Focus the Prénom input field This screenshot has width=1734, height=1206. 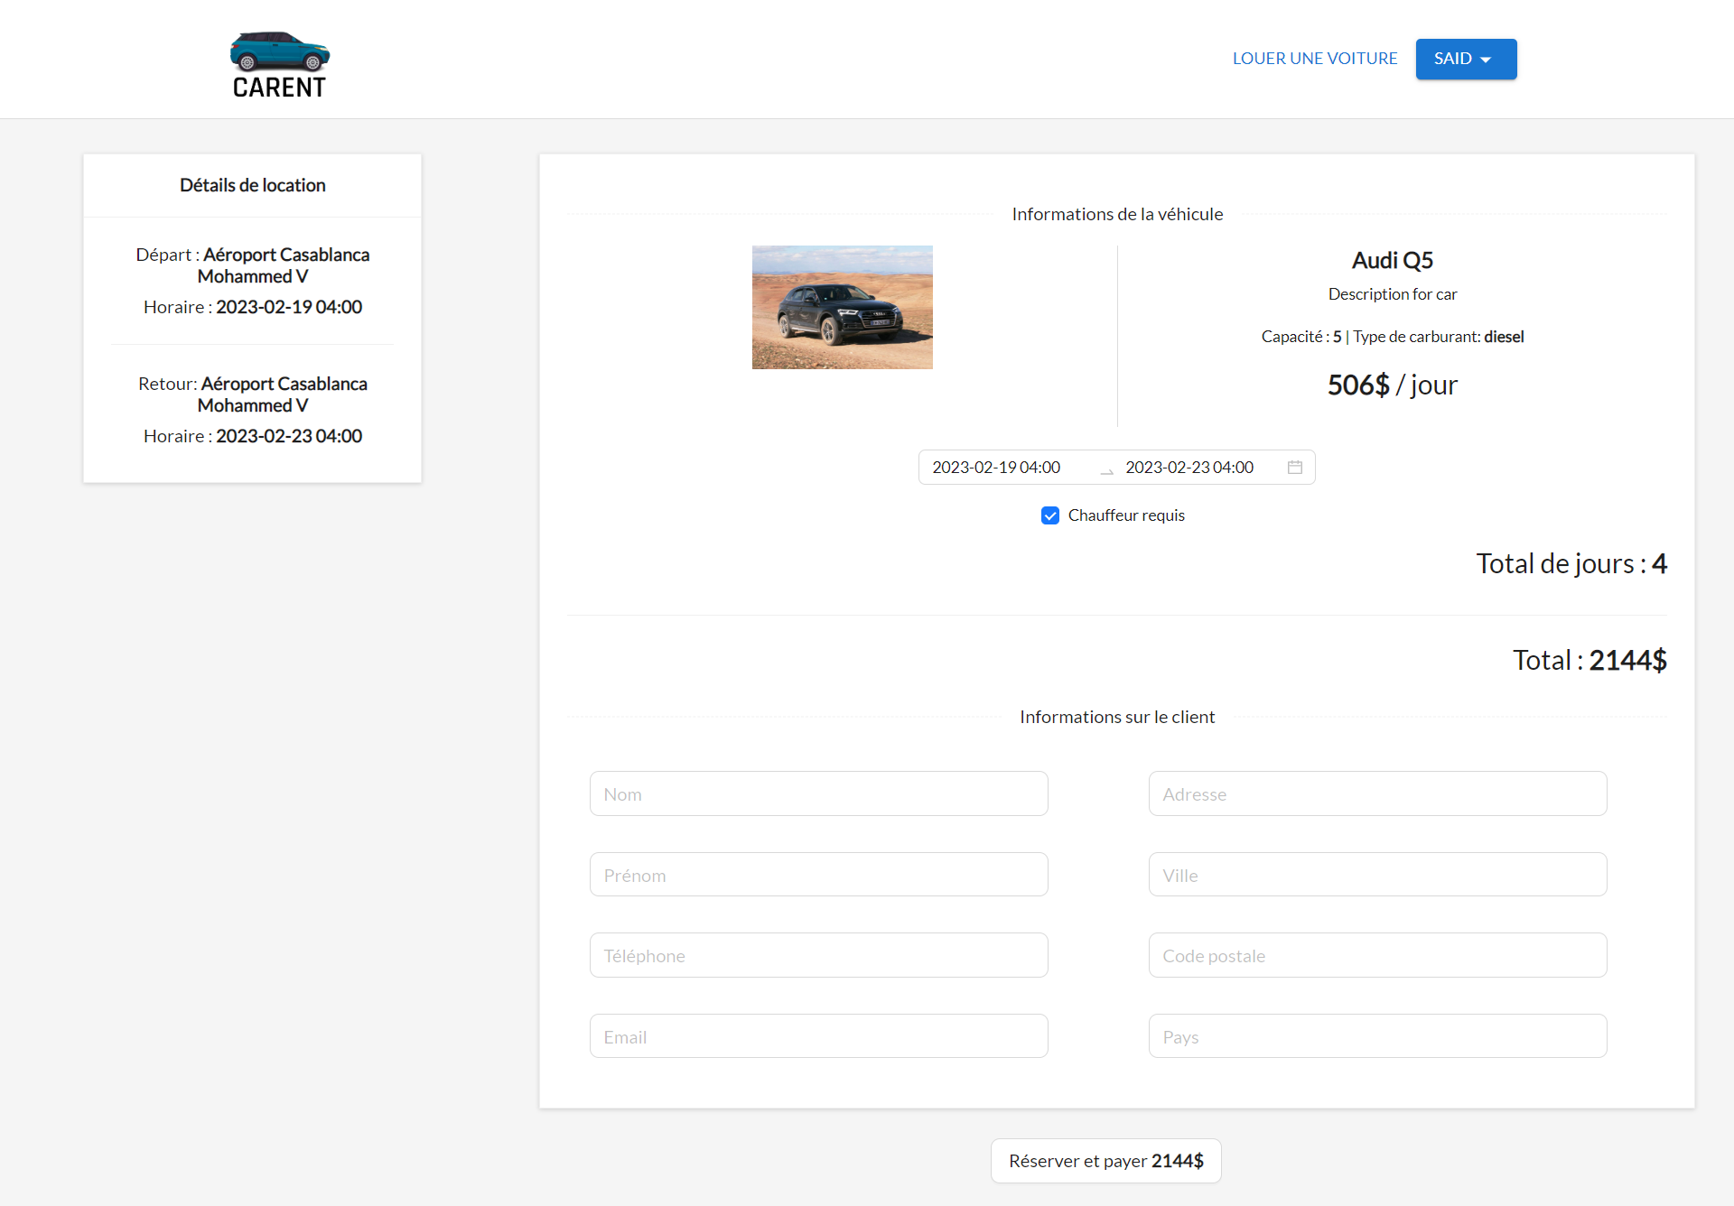point(818,875)
